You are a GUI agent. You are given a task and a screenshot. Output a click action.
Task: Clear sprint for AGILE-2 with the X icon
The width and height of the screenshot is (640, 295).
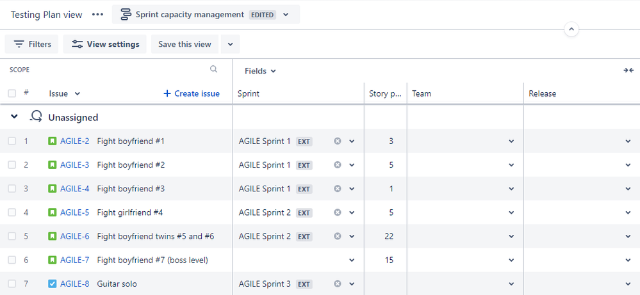click(x=338, y=141)
